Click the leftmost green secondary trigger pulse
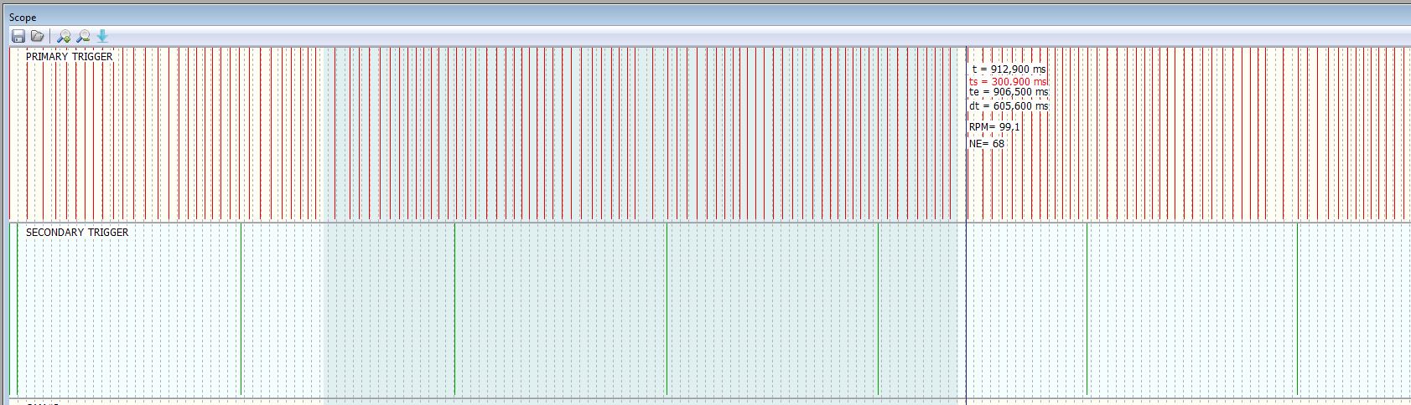 click(x=17, y=310)
